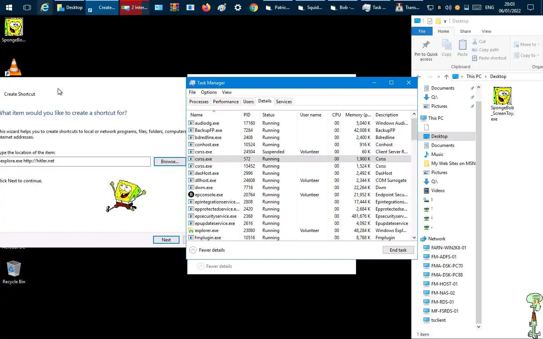Select epconsole.exe process row
Viewport: 543px width, 339px height.
[299, 195]
